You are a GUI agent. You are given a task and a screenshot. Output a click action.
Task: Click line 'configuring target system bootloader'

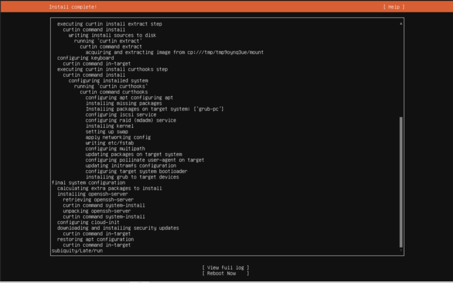(x=136, y=171)
